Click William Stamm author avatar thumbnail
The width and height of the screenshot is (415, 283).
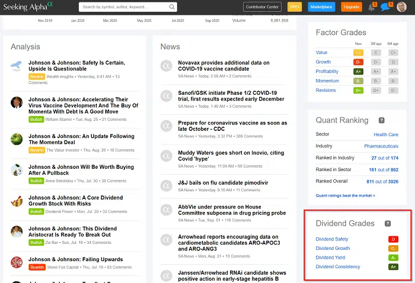(17, 103)
